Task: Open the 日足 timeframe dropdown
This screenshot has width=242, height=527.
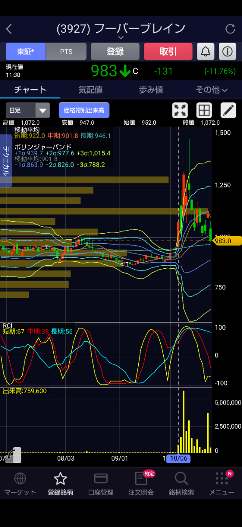Action: pos(28,110)
